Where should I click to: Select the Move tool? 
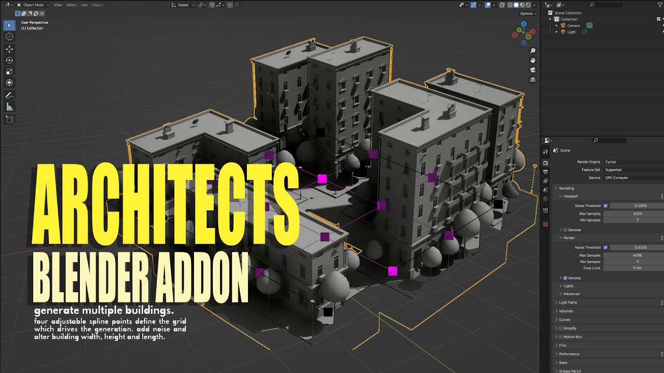point(9,49)
